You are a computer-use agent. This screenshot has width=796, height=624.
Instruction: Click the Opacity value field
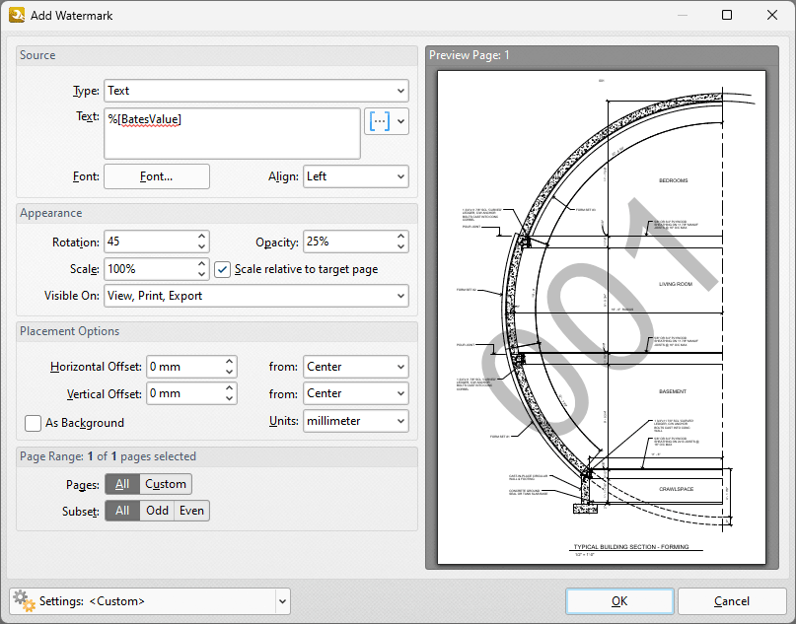click(350, 242)
